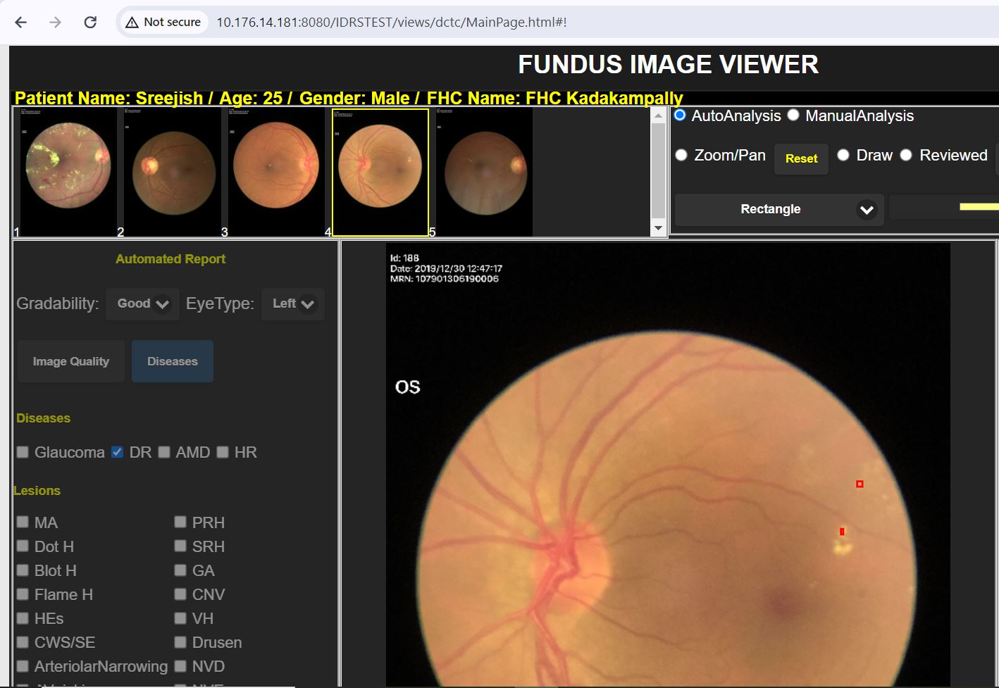
Task: Tick the CWS/SE lesion checkbox
Action: pos(23,642)
